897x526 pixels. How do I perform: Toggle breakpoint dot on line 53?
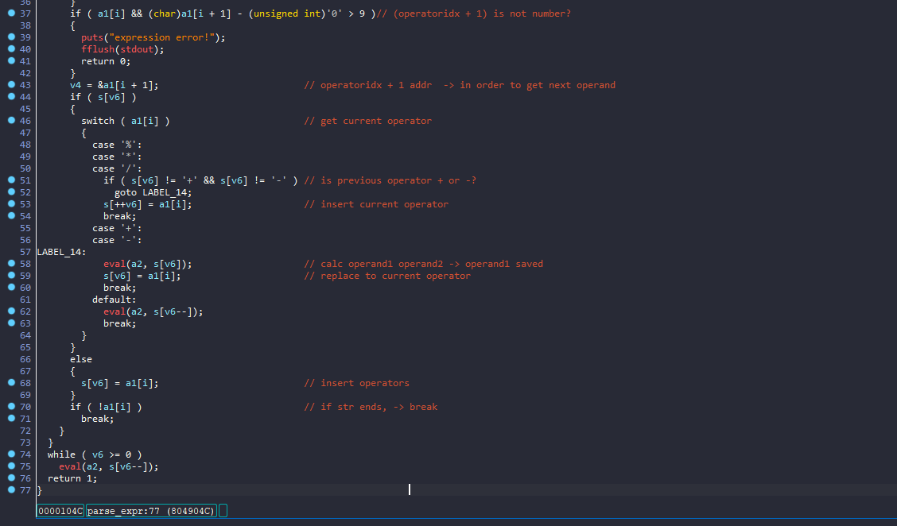point(11,203)
